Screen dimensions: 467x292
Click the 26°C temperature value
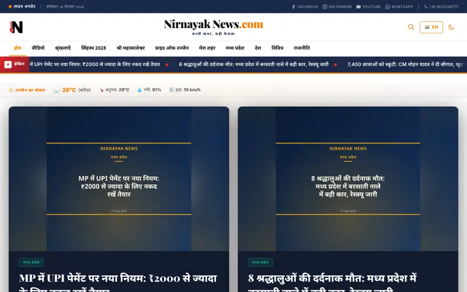click(x=69, y=90)
